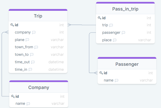Select the Passenger table header
The image size is (161, 108).
[x=127, y=64]
